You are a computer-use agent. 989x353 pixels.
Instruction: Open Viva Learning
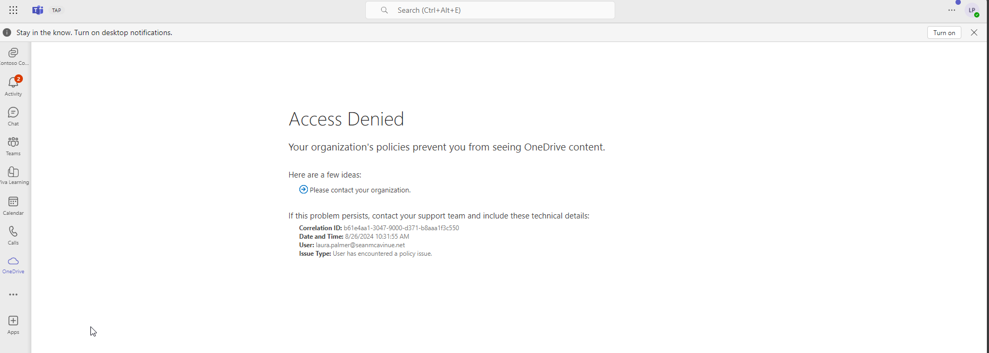(13, 175)
